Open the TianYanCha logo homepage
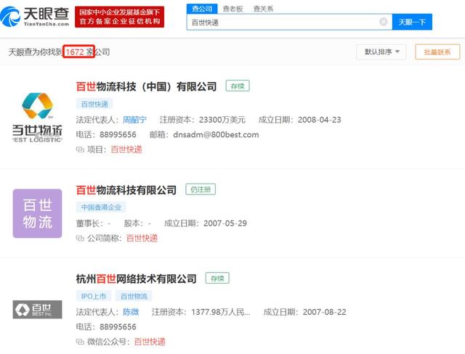 coord(35,17)
